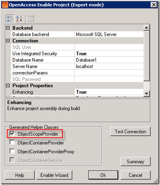
Task: Click the Enable Wizard button
Action: 54,175
